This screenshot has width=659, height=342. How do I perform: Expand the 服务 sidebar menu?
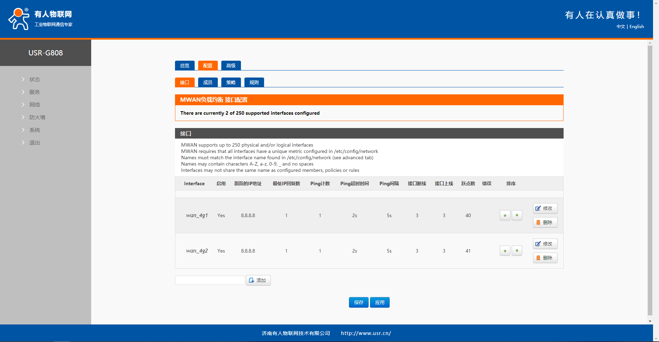click(x=34, y=92)
